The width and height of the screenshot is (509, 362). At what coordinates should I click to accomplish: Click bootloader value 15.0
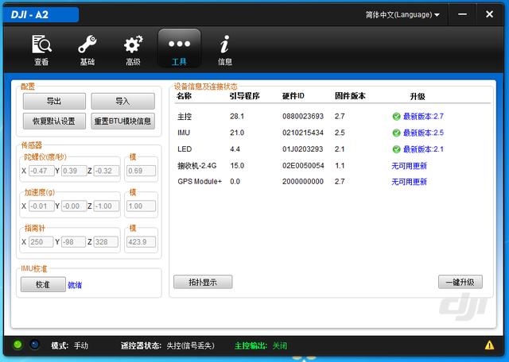coord(237,166)
